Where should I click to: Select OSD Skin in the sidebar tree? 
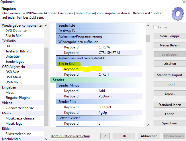(12, 72)
